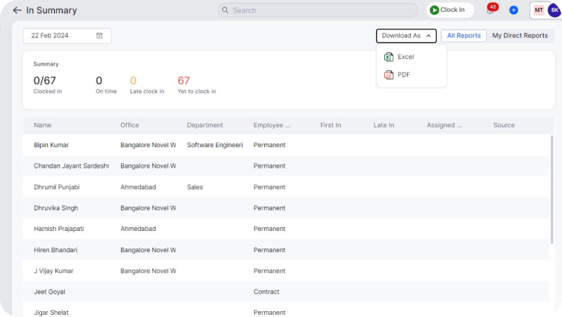Click the Late In column header
Viewport: 562px width, 317px height.
384,125
